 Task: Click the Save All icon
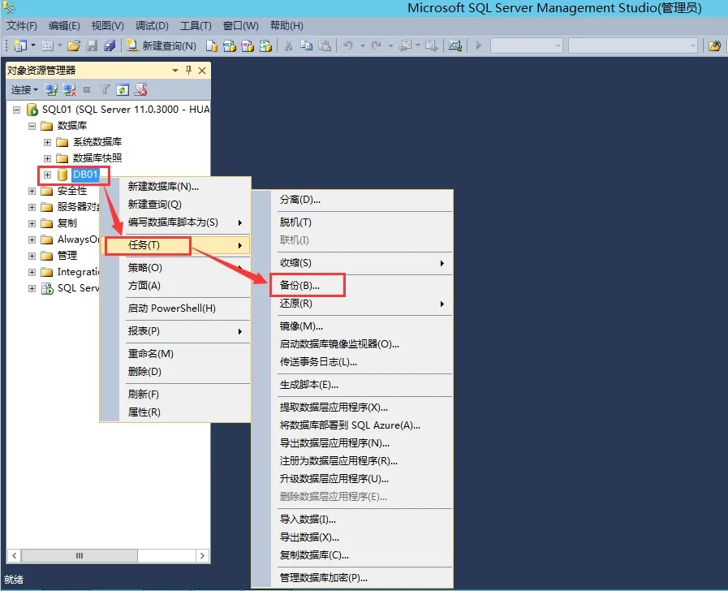tap(110, 45)
